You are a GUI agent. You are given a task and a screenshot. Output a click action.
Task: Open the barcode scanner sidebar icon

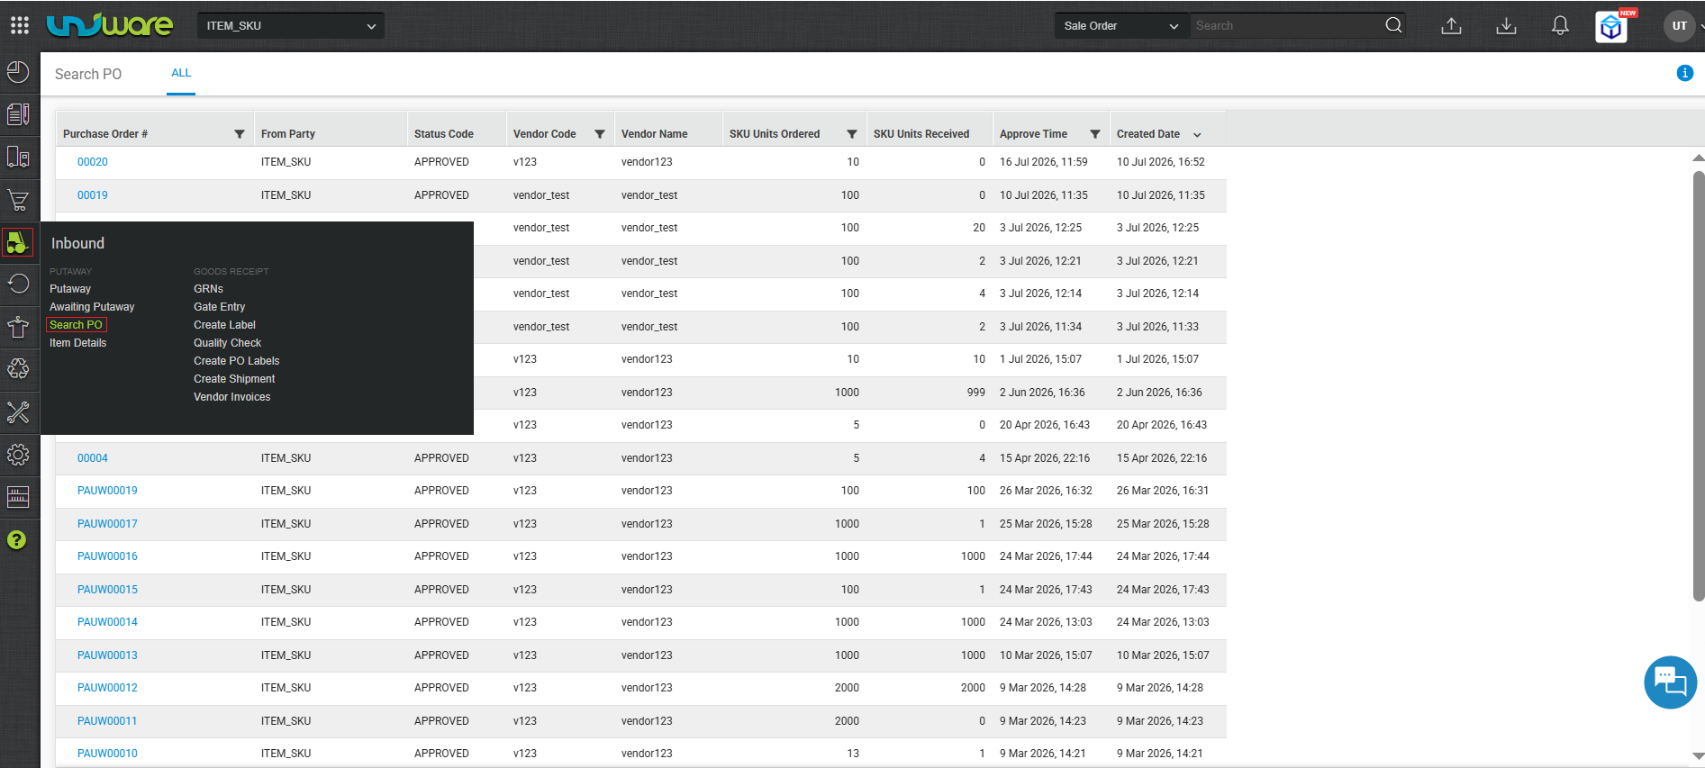click(x=18, y=497)
